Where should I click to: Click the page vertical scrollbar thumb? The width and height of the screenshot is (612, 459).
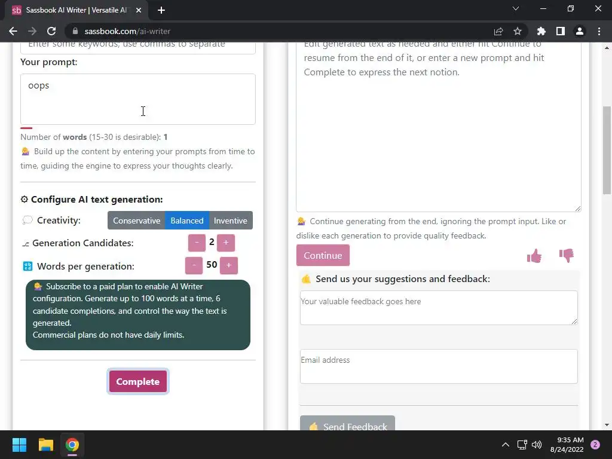point(607,150)
